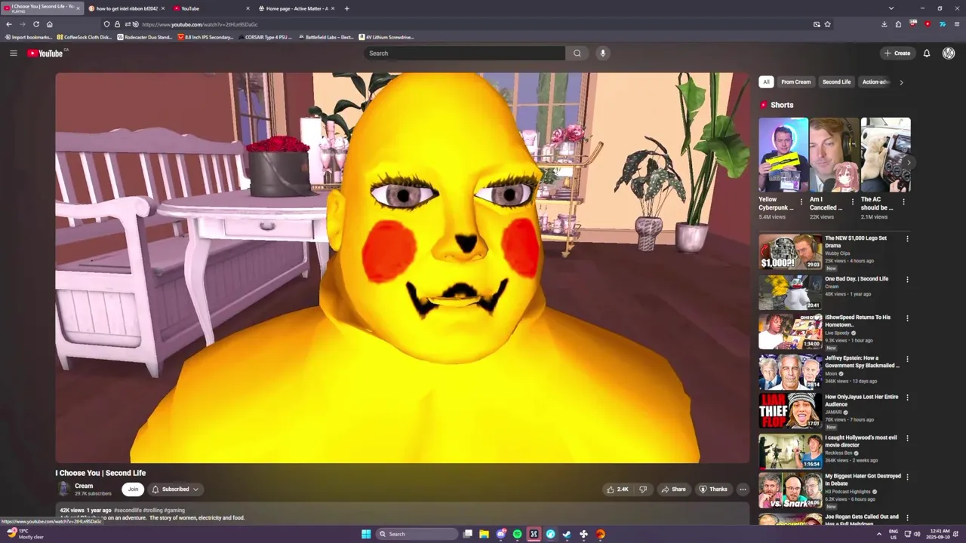The image size is (966, 543).
Task: Open a new browser tab
Action: pyautogui.click(x=346, y=8)
